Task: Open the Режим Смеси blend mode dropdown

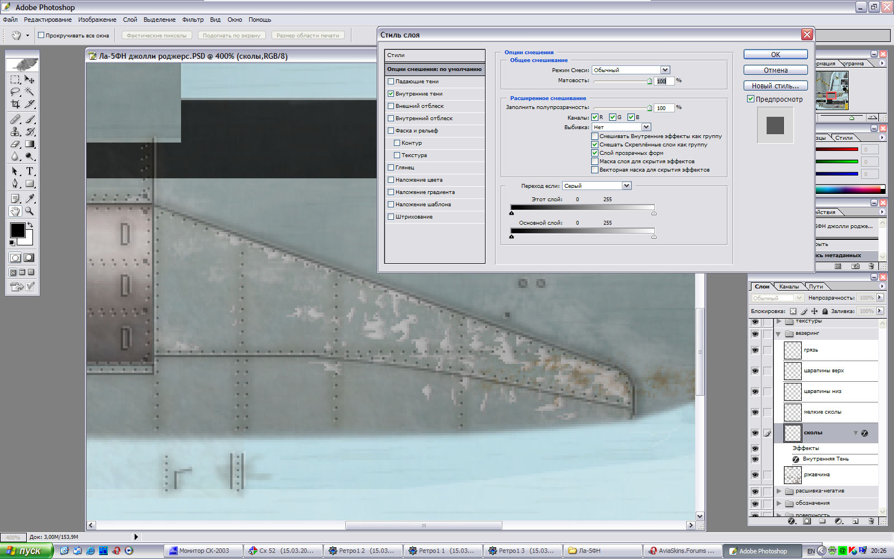Action: click(665, 70)
